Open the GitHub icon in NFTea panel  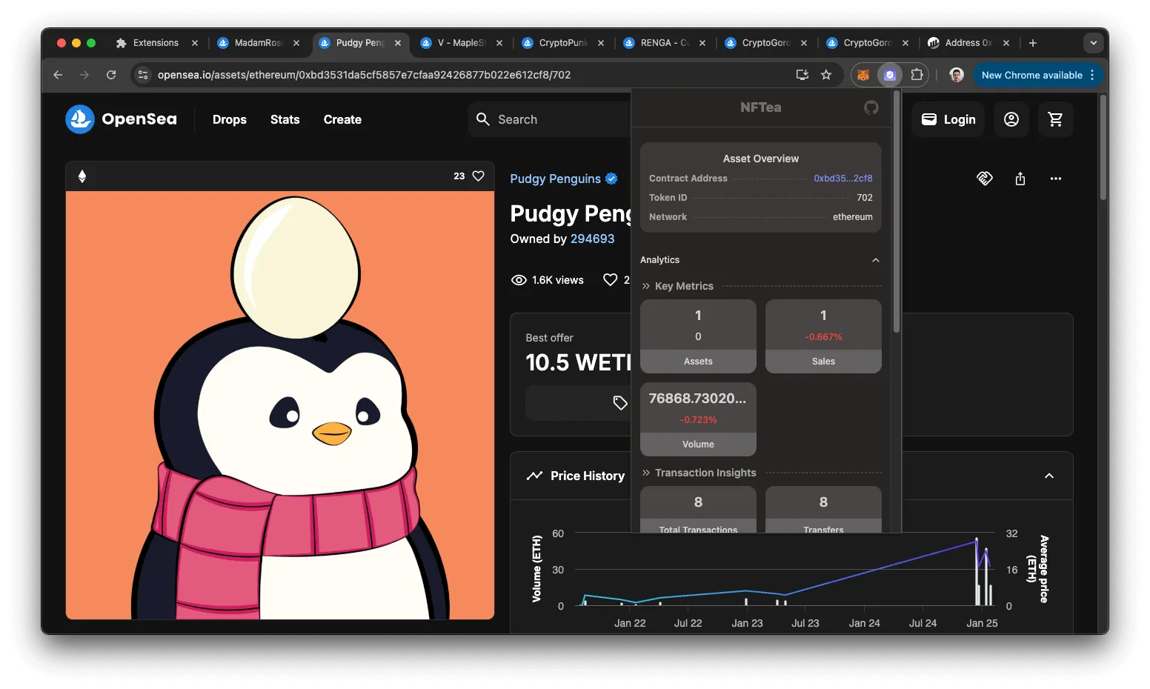(x=871, y=107)
